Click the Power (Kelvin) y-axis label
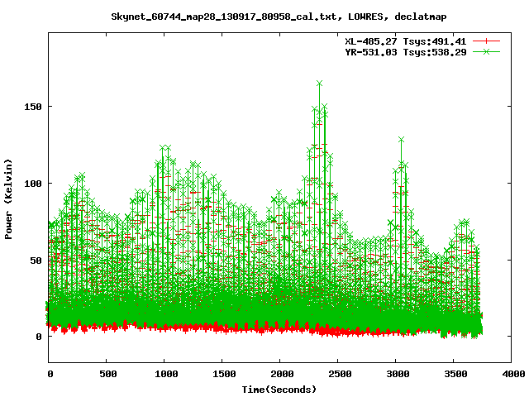Image resolution: width=529 pixels, height=397 pixels. 8,199
